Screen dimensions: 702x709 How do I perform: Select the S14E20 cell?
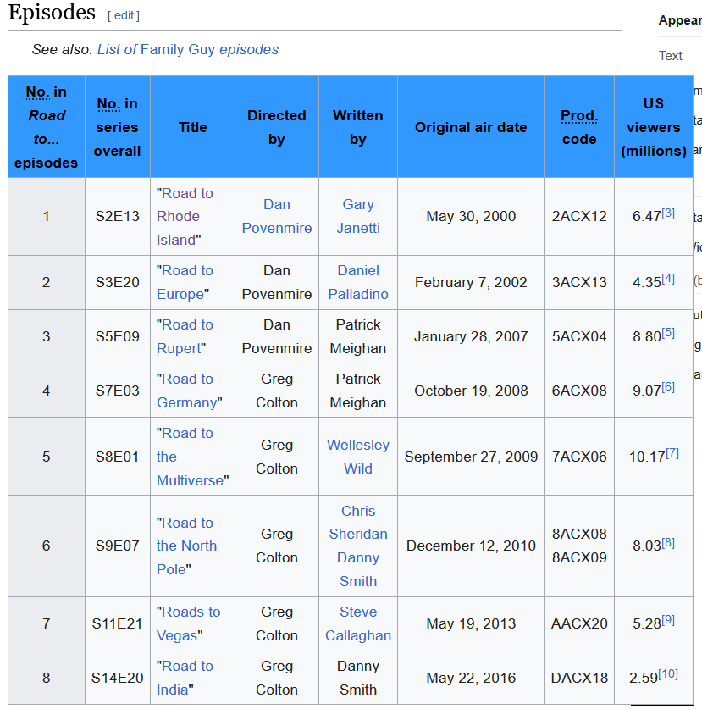pos(117,678)
